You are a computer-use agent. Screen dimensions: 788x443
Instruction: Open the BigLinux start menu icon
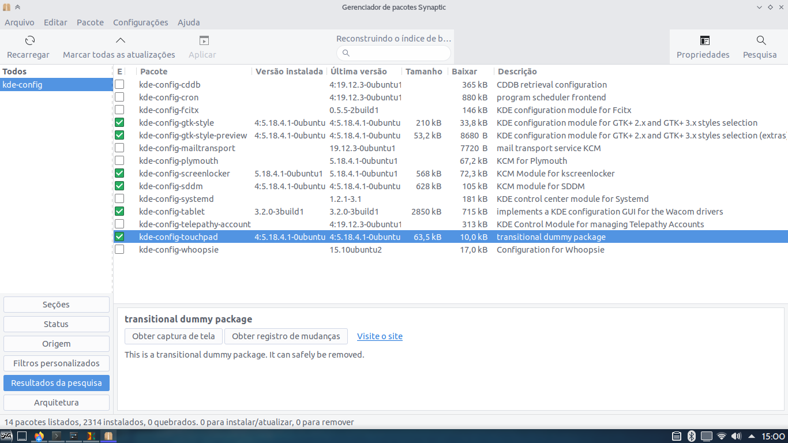(x=6, y=436)
